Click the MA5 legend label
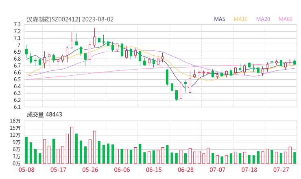The height and width of the screenshot is (179, 301). [219, 19]
